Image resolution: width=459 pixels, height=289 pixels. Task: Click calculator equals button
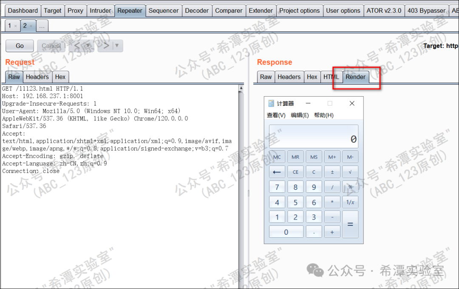coord(350,224)
